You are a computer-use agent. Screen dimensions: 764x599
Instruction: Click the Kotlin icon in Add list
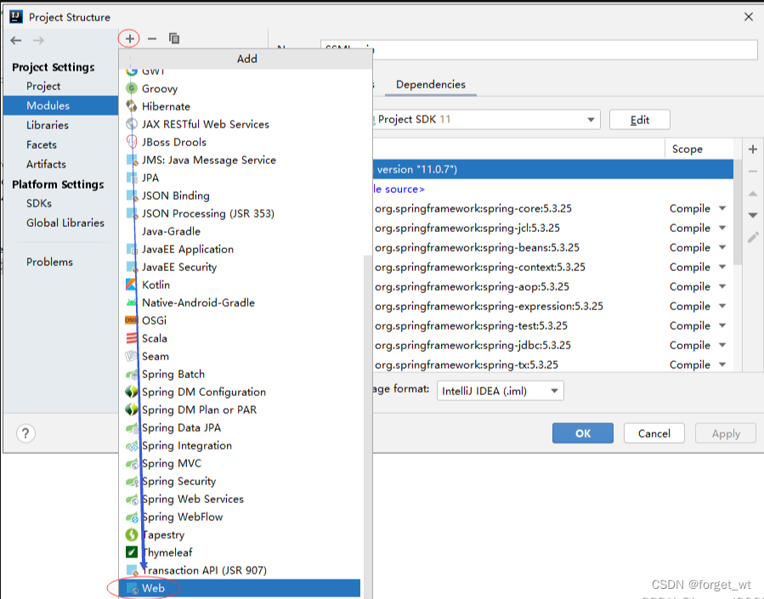[x=131, y=285]
